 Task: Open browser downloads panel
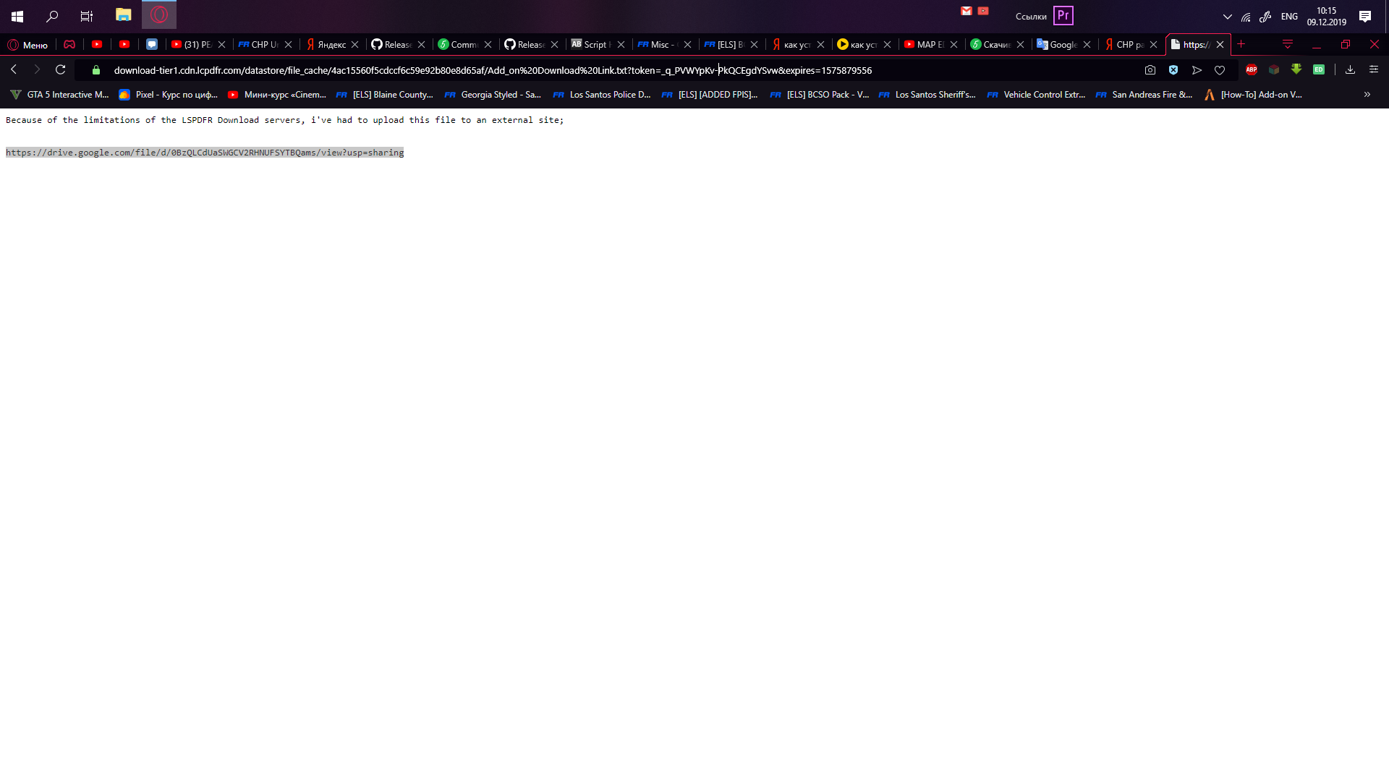click(x=1350, y=70)
